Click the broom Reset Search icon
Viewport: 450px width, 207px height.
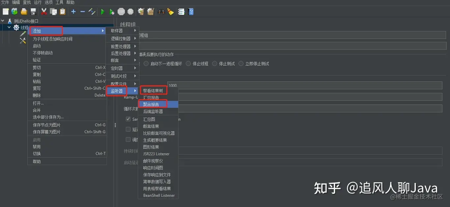point(170,12)
